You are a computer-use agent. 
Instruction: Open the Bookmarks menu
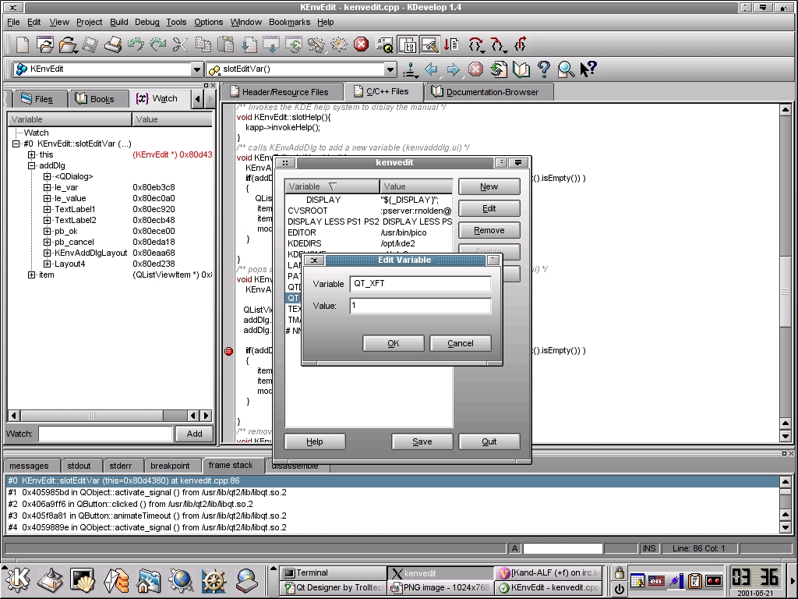click(x=289, y=22)
